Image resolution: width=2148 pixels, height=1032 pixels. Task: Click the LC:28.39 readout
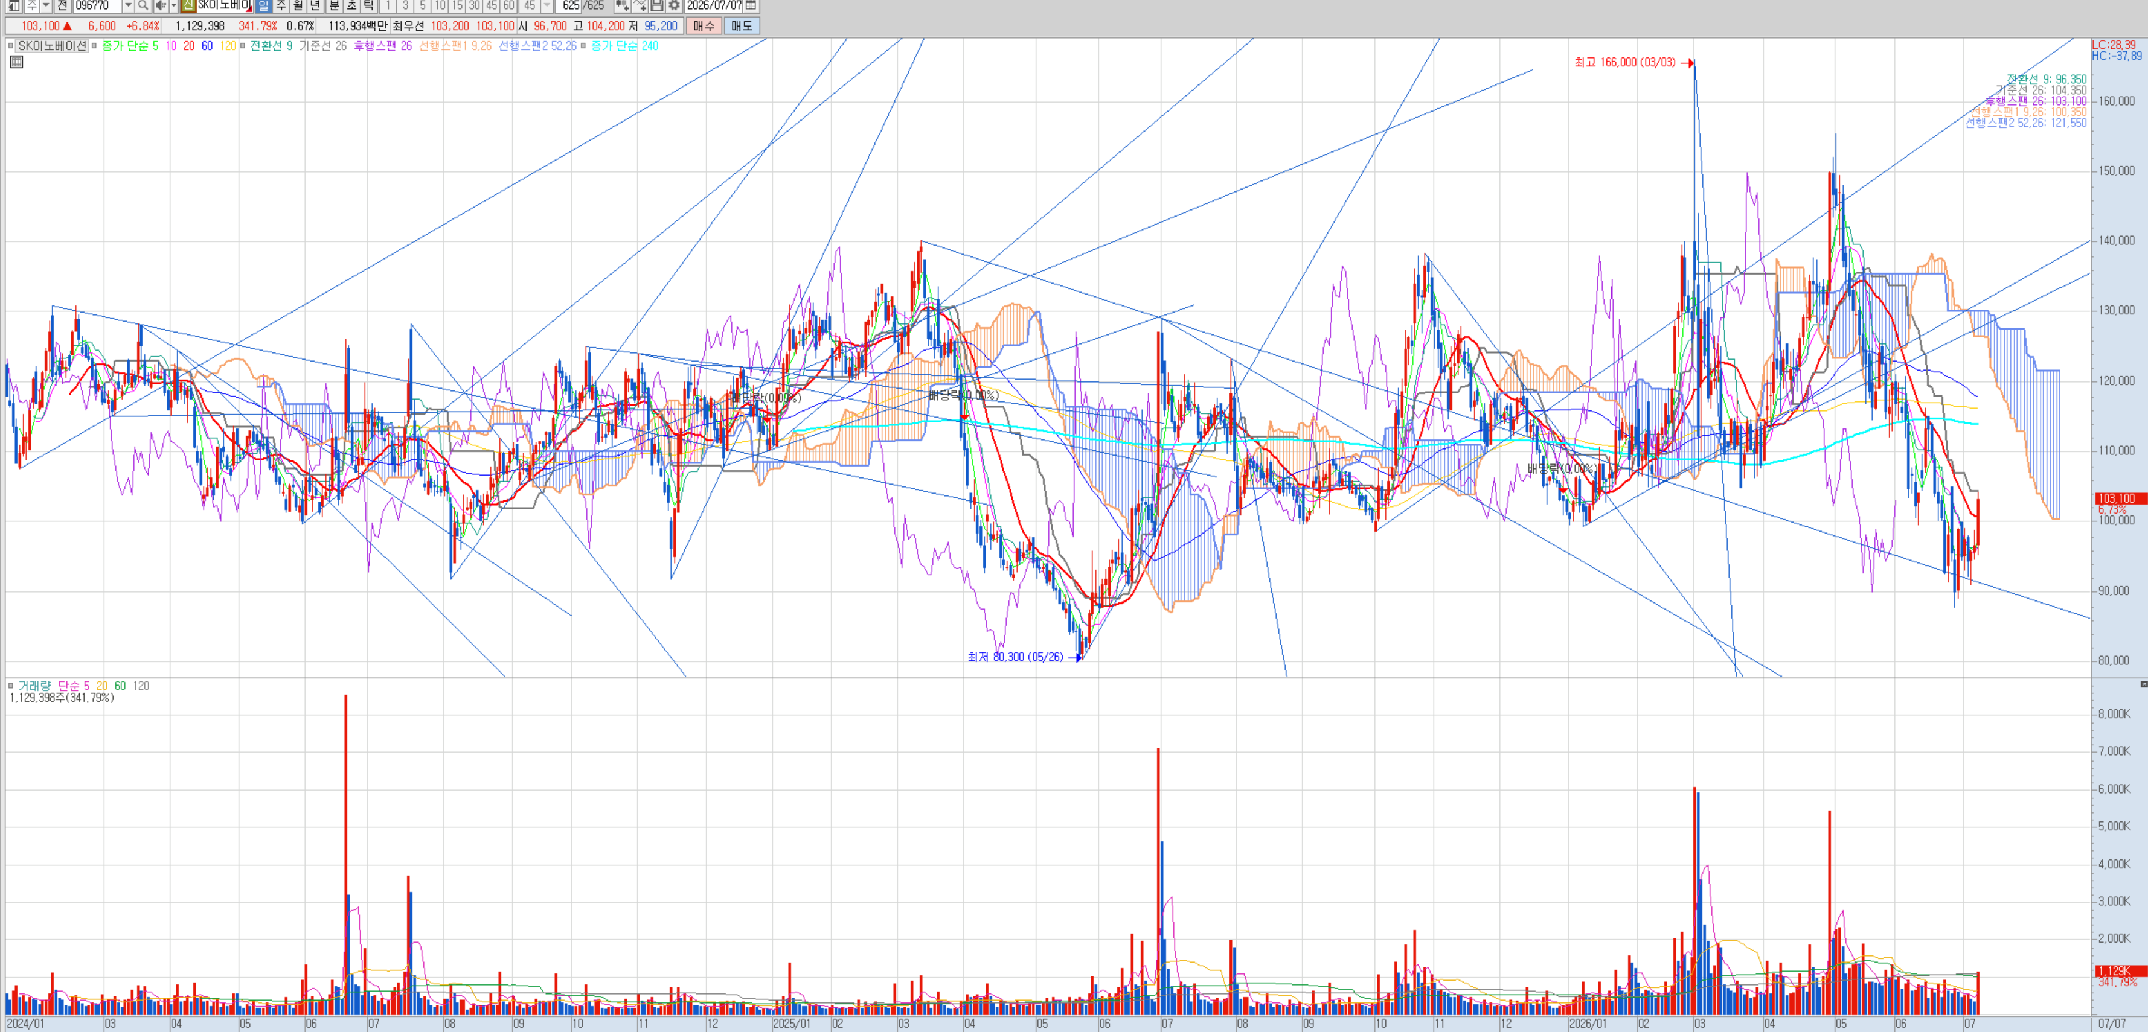2114,45
